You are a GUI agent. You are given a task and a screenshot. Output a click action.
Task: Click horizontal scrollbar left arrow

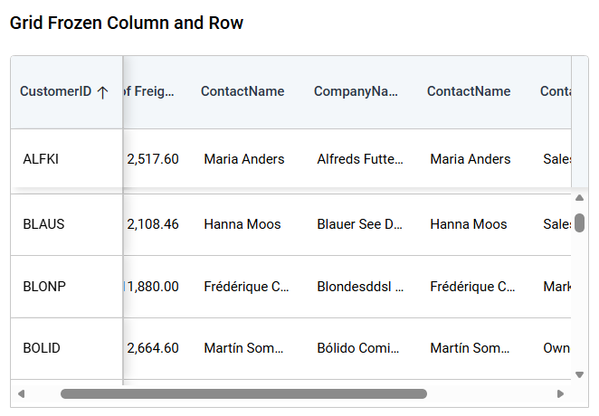pyautogui.click(x=21, y=394)
